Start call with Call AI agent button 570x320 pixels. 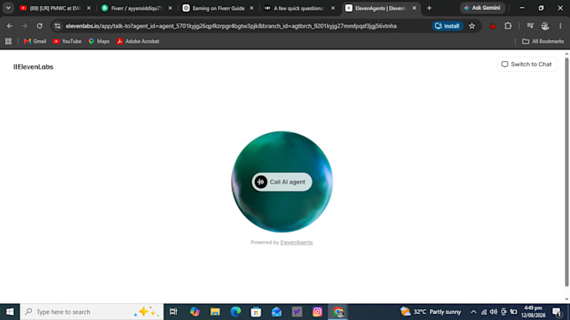pyautogui.click(x=282, y=182)
